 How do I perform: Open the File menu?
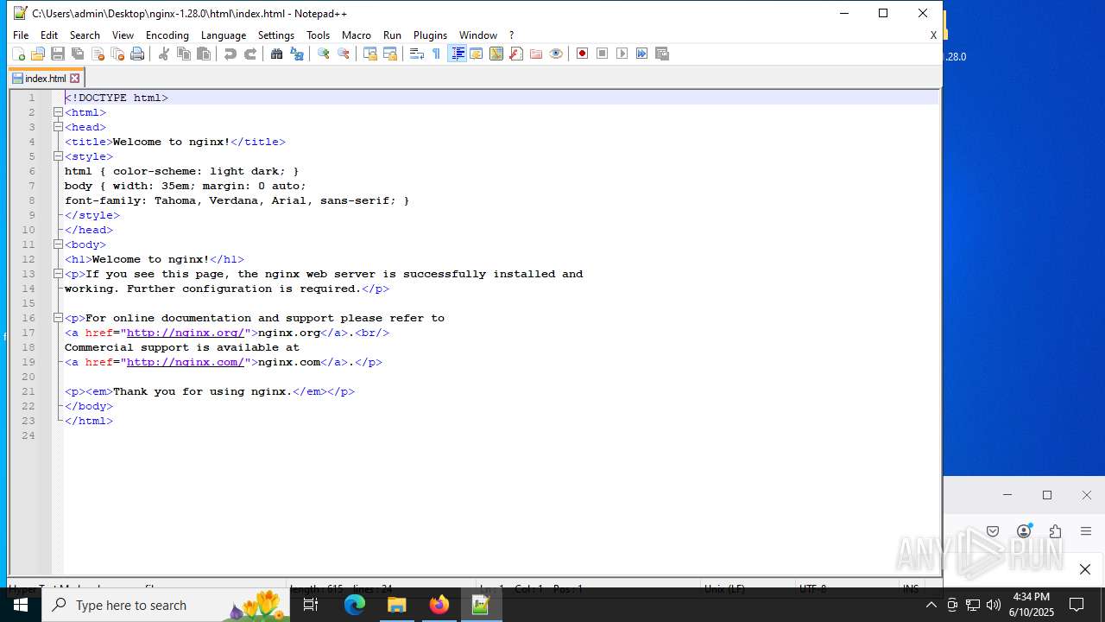click(x=21, y=35)
